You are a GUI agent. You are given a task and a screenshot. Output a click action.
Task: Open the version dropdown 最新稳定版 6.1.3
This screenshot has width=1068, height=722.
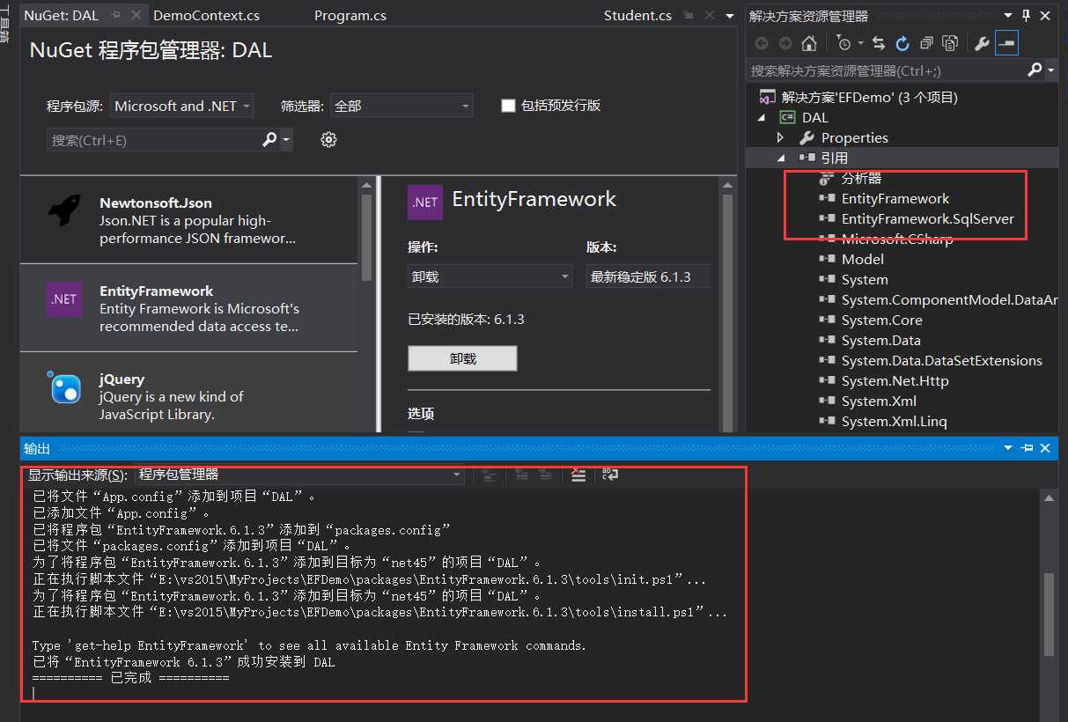click(648, 276)
